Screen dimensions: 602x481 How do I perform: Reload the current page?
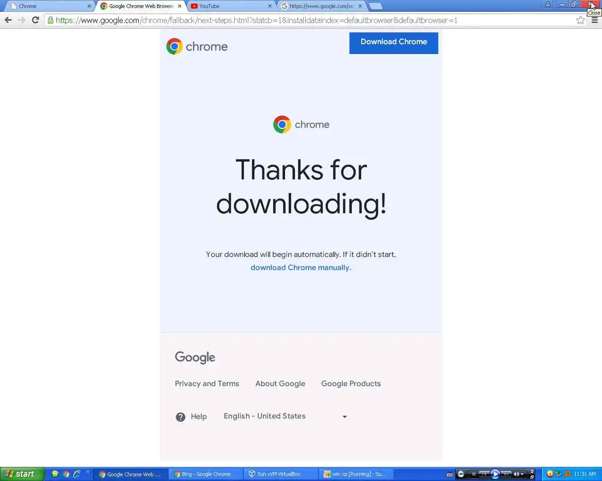tap(35, 20)
